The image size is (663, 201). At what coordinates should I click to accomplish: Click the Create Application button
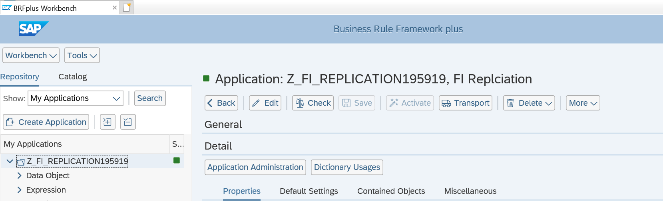point(46,122)
